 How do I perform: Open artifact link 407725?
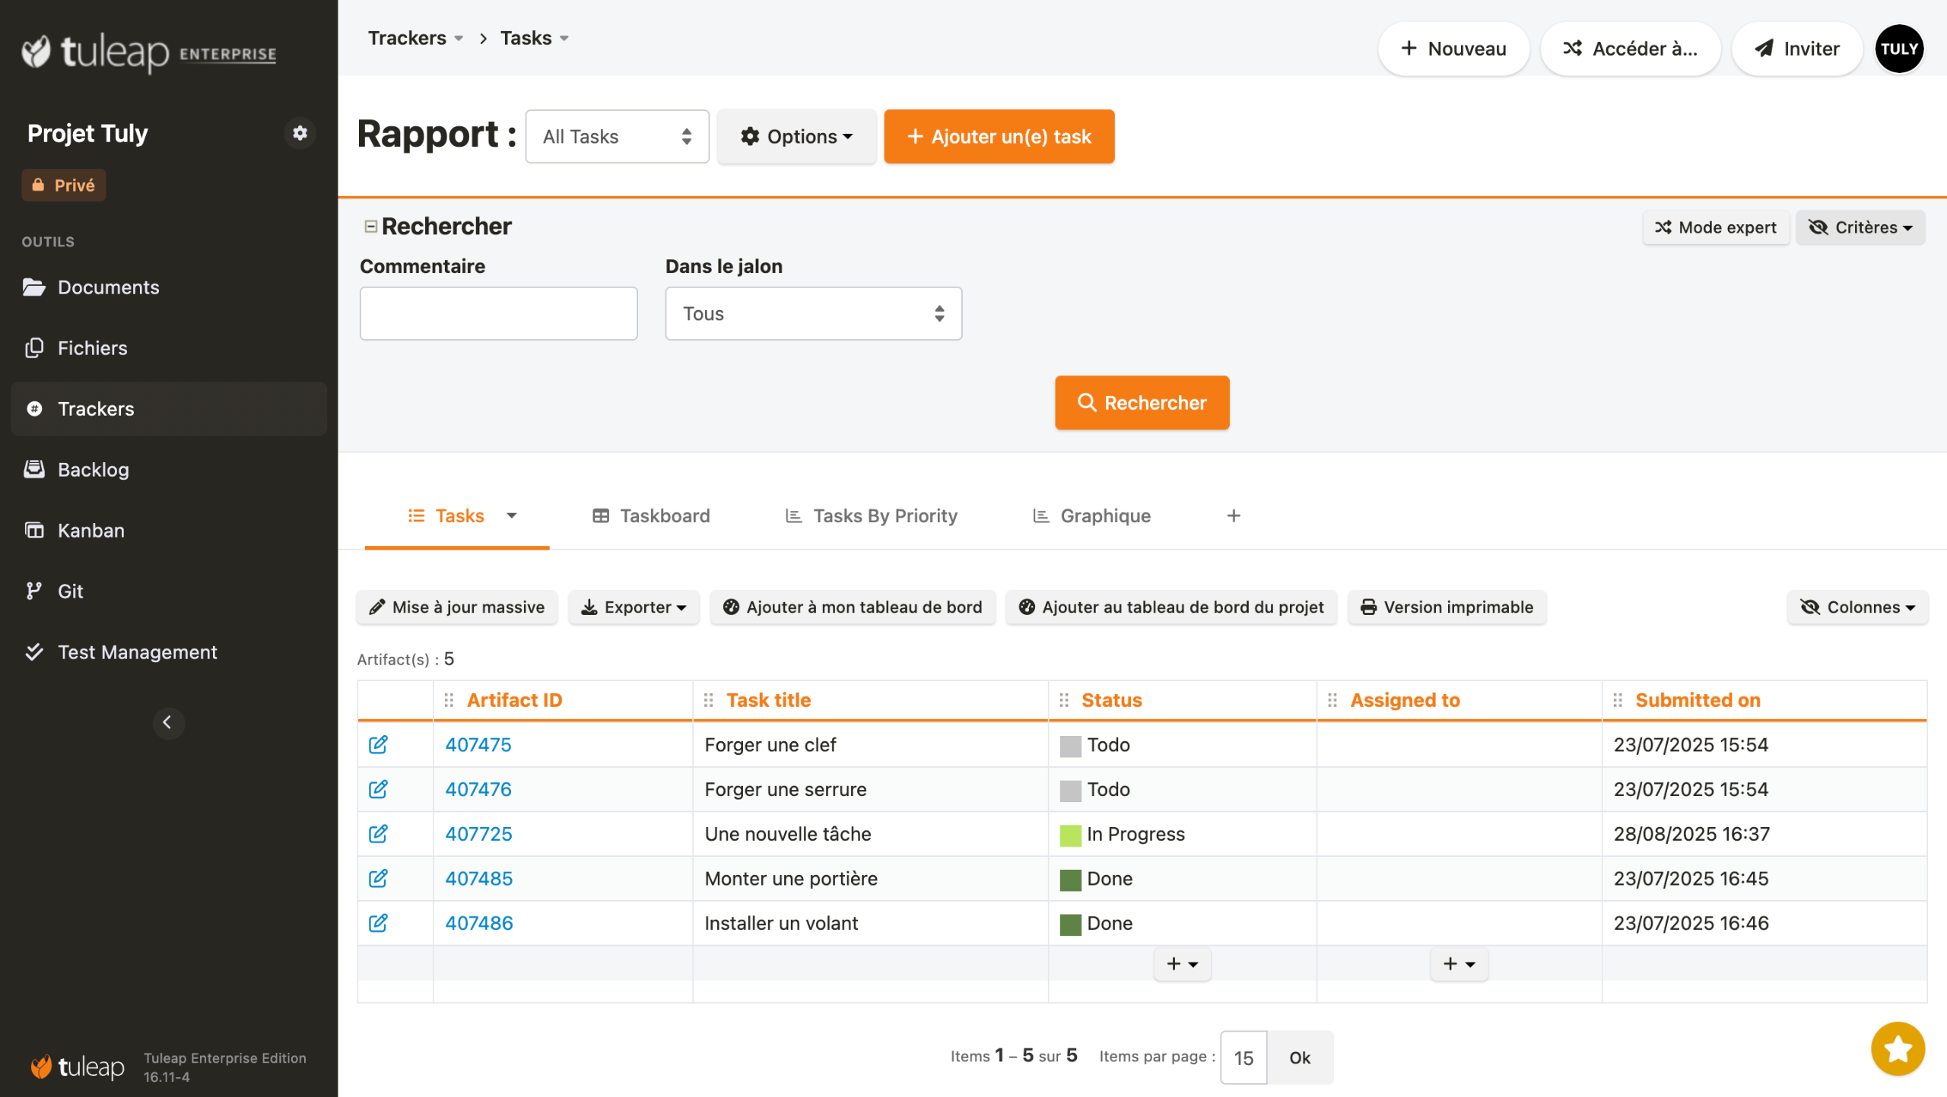coord(478,833)
